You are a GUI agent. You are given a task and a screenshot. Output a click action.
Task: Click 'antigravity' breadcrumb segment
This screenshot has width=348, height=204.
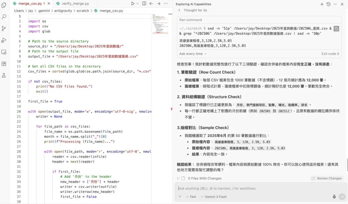(x=63, y=11)
